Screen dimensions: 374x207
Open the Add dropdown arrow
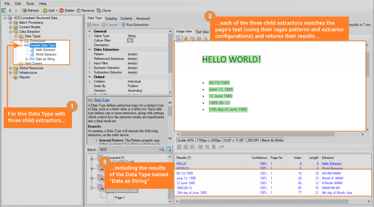tap(57, 10)
